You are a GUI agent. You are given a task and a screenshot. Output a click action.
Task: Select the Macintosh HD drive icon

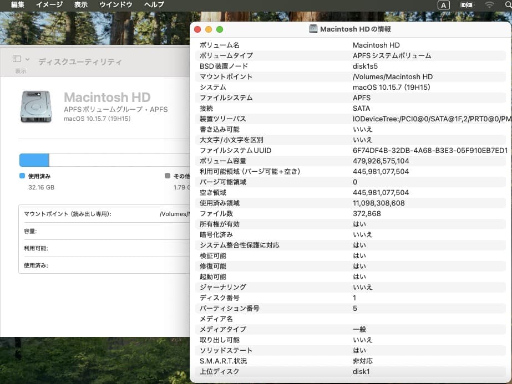tap(36, 106)
